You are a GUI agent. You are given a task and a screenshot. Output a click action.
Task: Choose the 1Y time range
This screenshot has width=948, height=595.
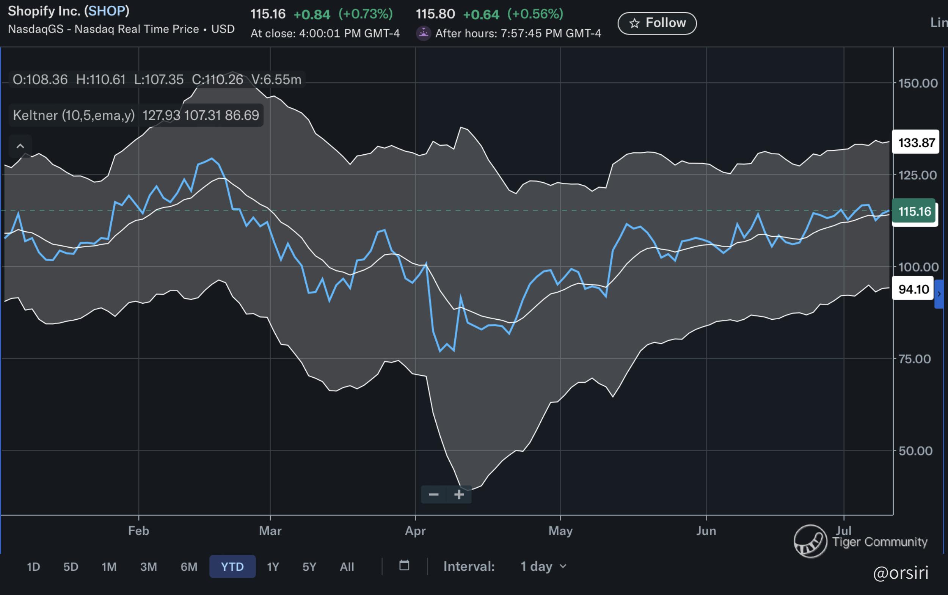273,567
